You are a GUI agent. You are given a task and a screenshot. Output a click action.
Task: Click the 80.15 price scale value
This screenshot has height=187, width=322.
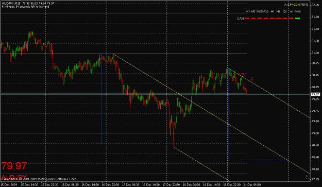pyautogui.click(x=315, y=87)
